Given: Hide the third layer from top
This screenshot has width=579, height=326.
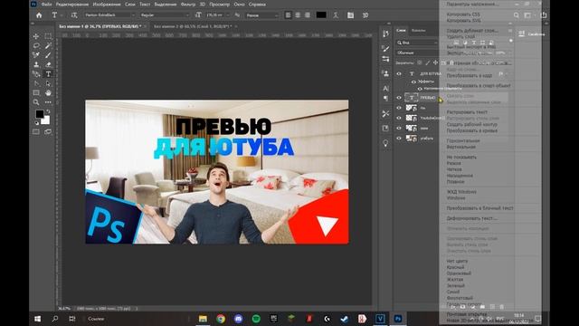Looking at the screenshot, I should pyautogui.click(x=399, y=108).
